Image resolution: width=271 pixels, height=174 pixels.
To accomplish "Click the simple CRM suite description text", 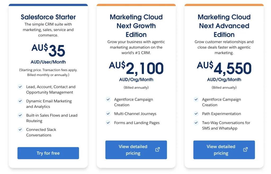I will click(48, 30).
